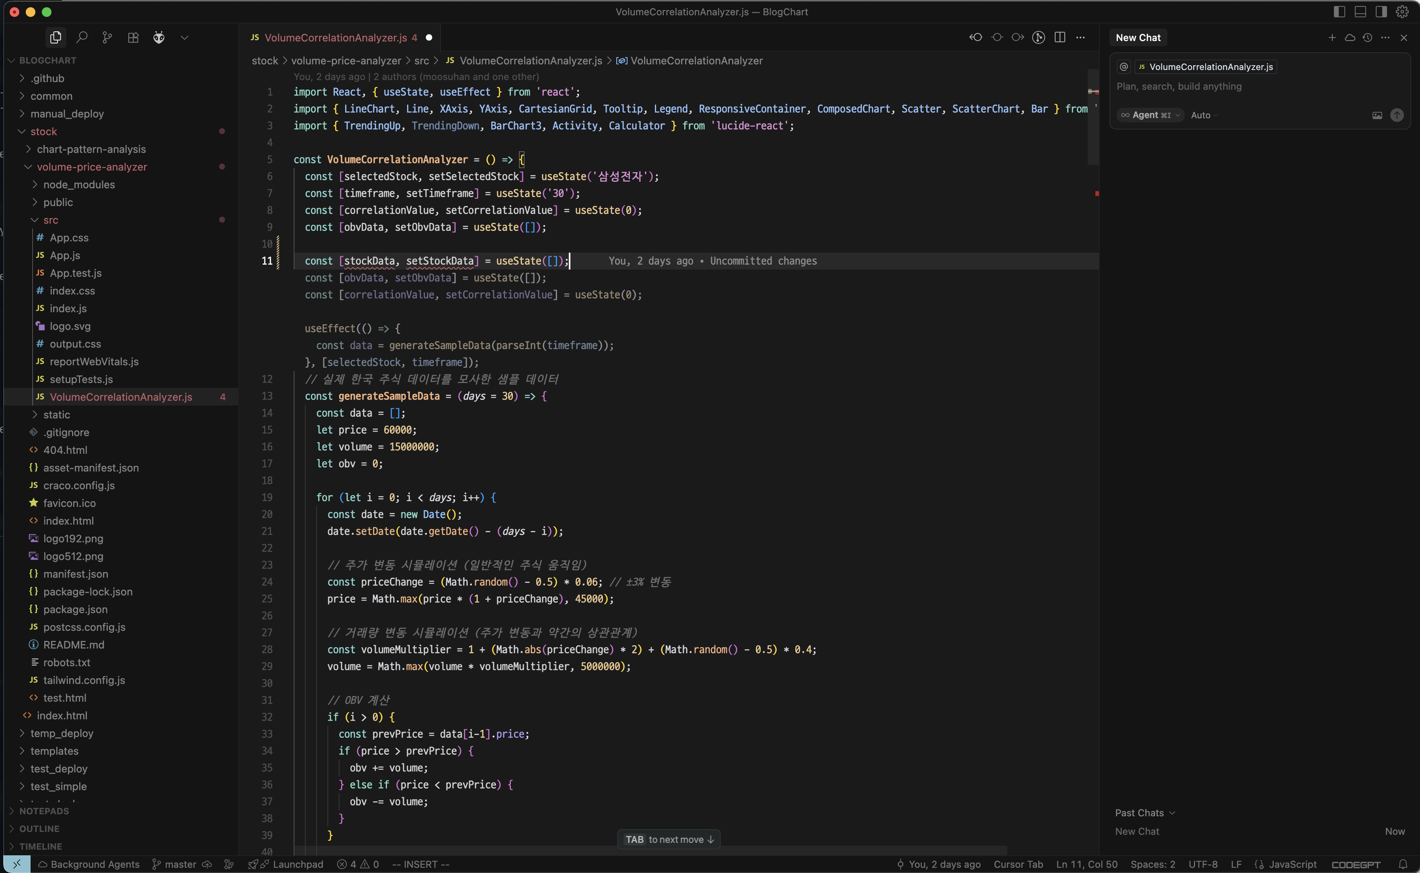Click the attach image icon in chat
This screenshot has height=873, width=1420.
(x=1377, y=115)
